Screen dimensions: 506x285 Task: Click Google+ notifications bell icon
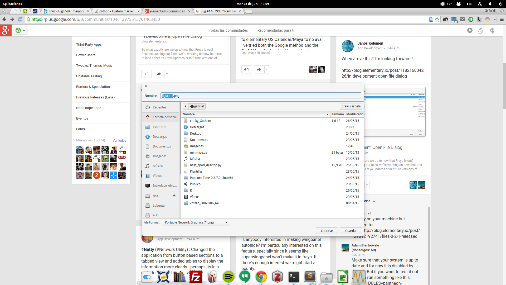[x=470, y=30]
